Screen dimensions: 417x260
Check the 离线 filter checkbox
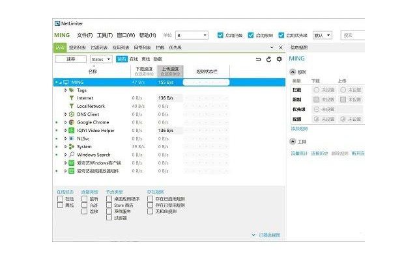61,205
